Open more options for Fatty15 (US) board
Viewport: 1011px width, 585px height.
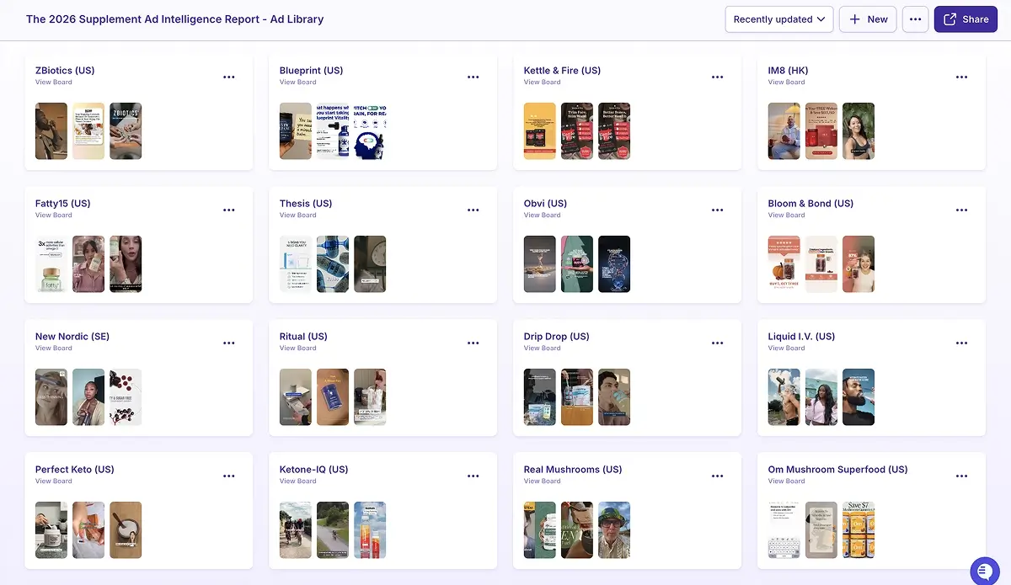point(229,210)
